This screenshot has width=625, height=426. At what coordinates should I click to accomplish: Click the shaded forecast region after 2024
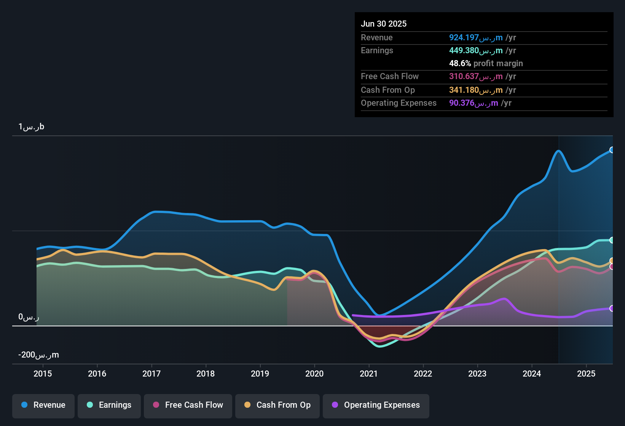point(586,209)
